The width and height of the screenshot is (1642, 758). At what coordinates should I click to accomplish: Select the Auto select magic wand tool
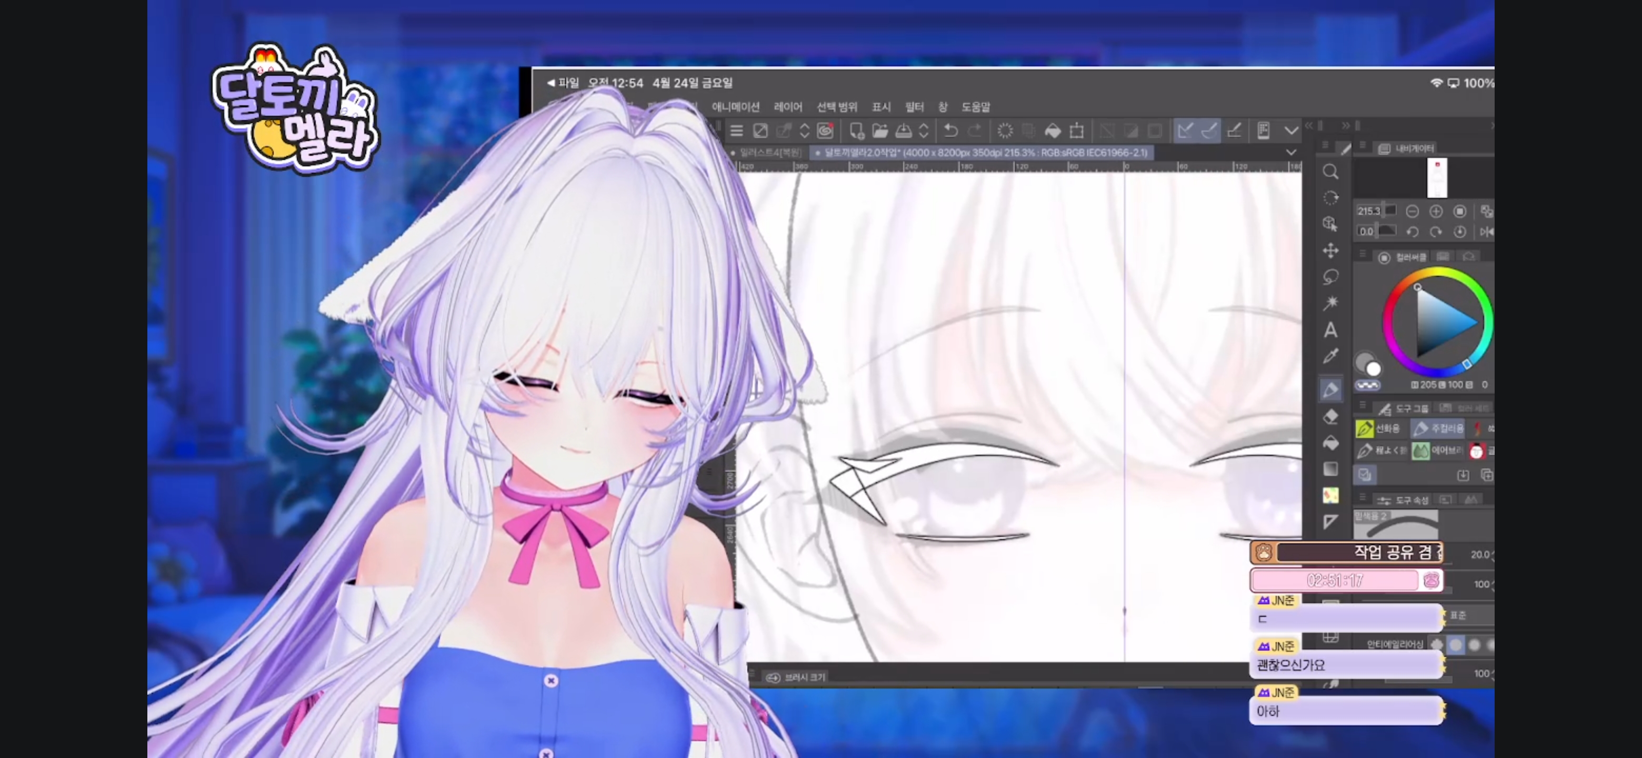click(1330, 303)
